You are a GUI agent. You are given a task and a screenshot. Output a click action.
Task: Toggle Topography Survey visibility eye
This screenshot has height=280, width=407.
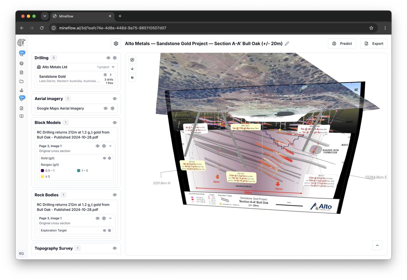click(x=115, y=248)
